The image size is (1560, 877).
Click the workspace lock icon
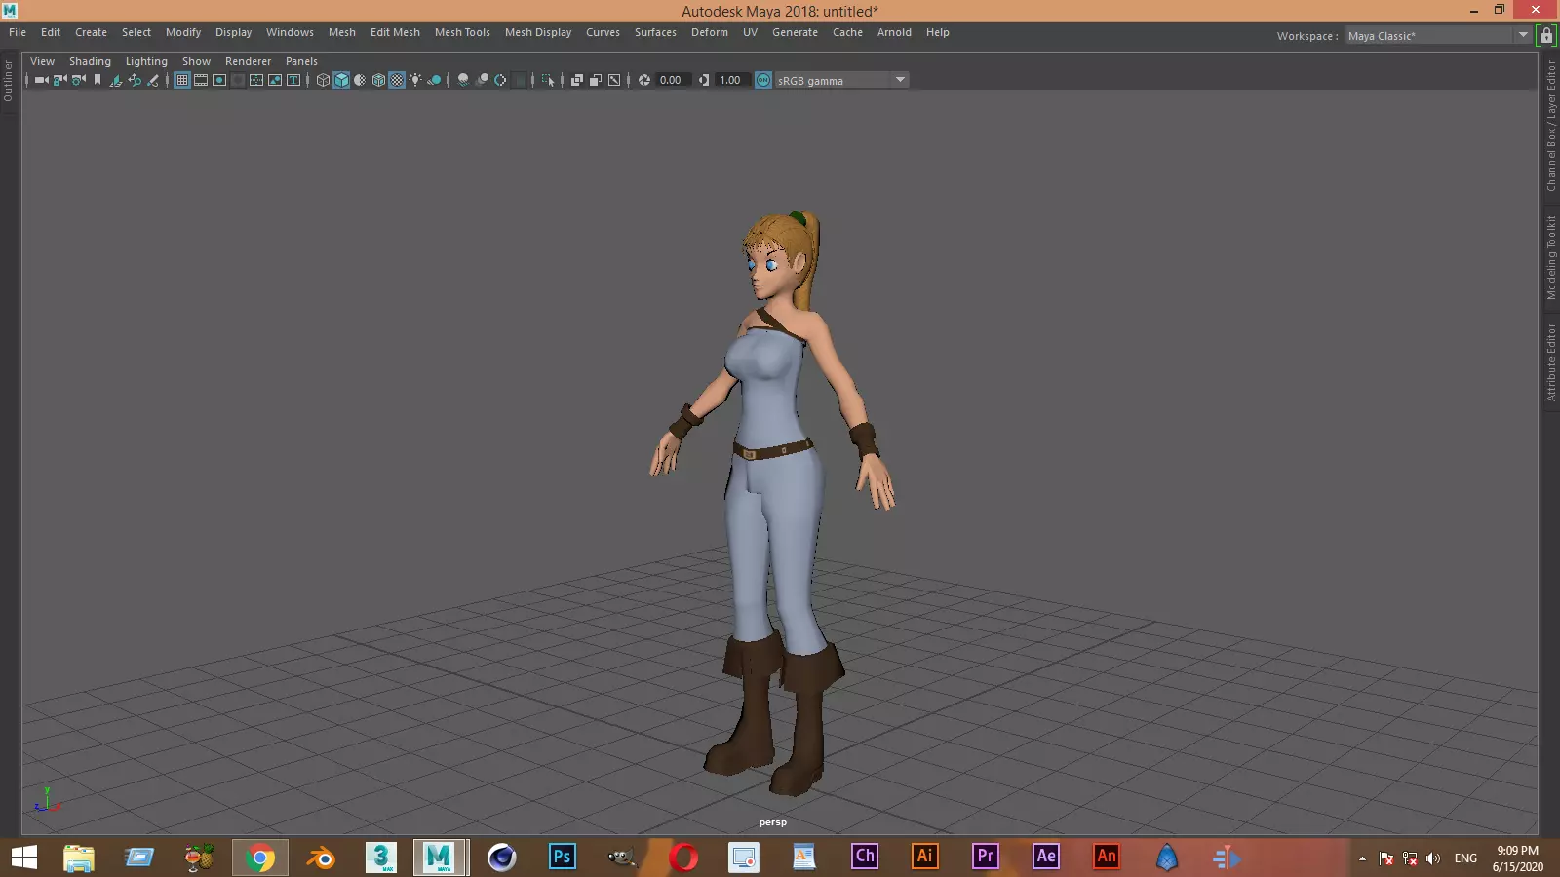1546,35
